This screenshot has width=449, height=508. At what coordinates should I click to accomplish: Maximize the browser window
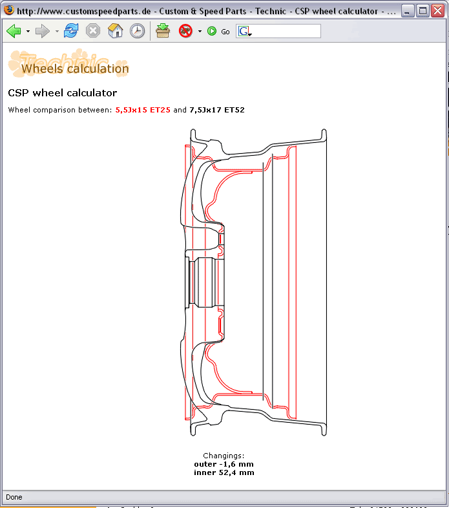click(x=423, y=11)
